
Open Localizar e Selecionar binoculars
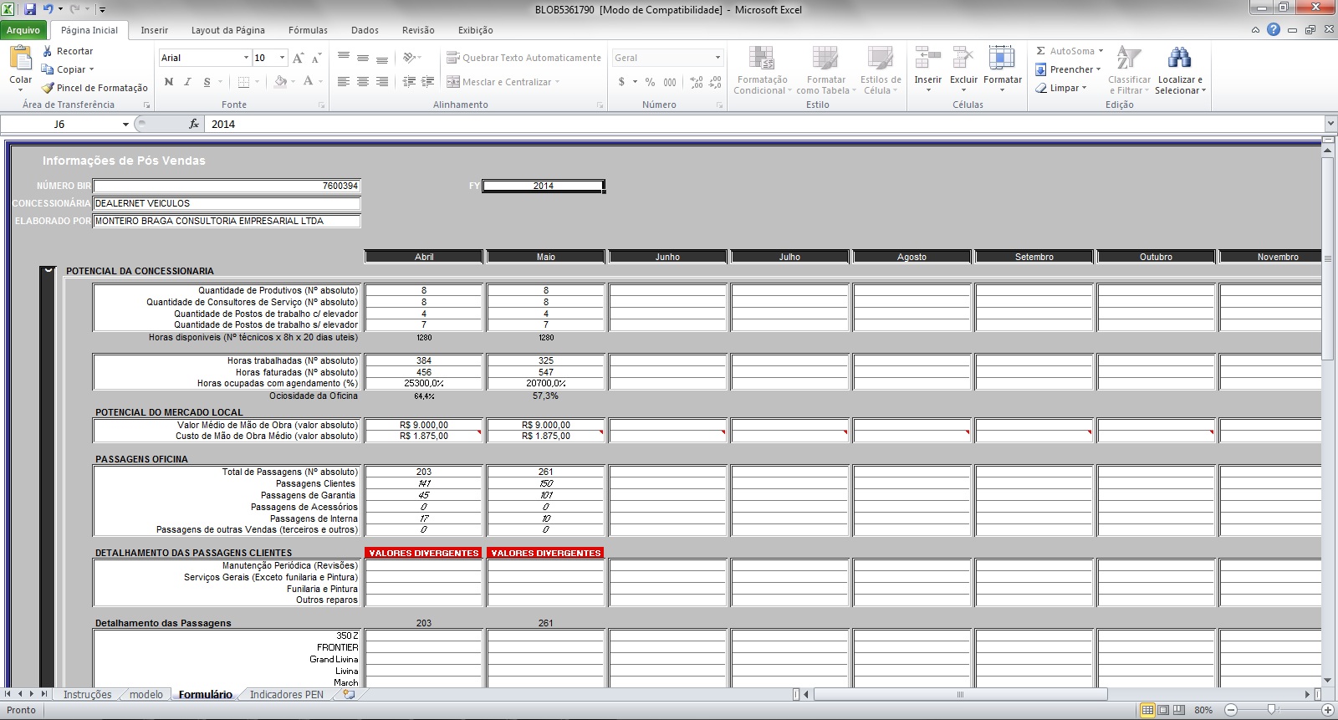point(1180,70)
